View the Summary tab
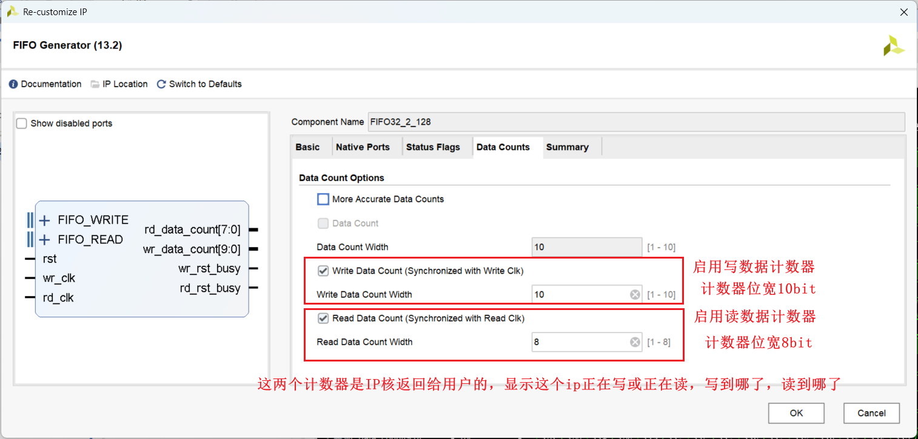The height and width of the screenshot is (439, 918). click(567, 147)
